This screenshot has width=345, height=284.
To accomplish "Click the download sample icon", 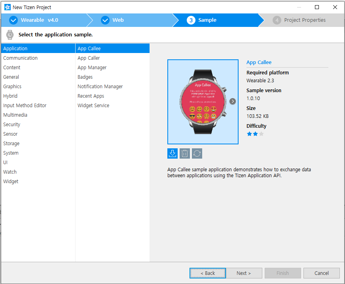I will [172, 153].
